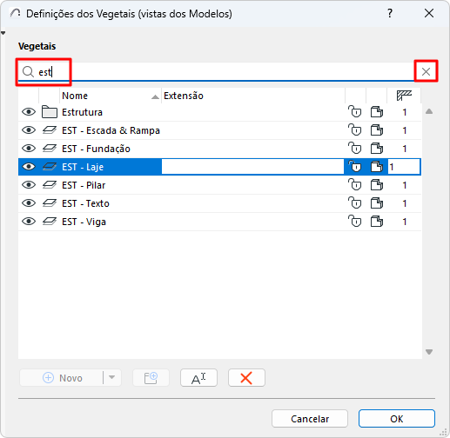This screenshot has height=438, width=450.
Task: Toggle eye icon for EST - Fundação
Action: pyautogui.click(x=29, y=149)
